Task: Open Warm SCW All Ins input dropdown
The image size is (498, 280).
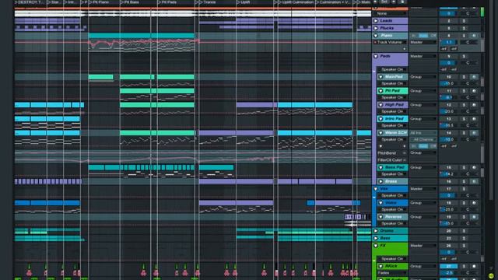Action: tap(423, 133)
